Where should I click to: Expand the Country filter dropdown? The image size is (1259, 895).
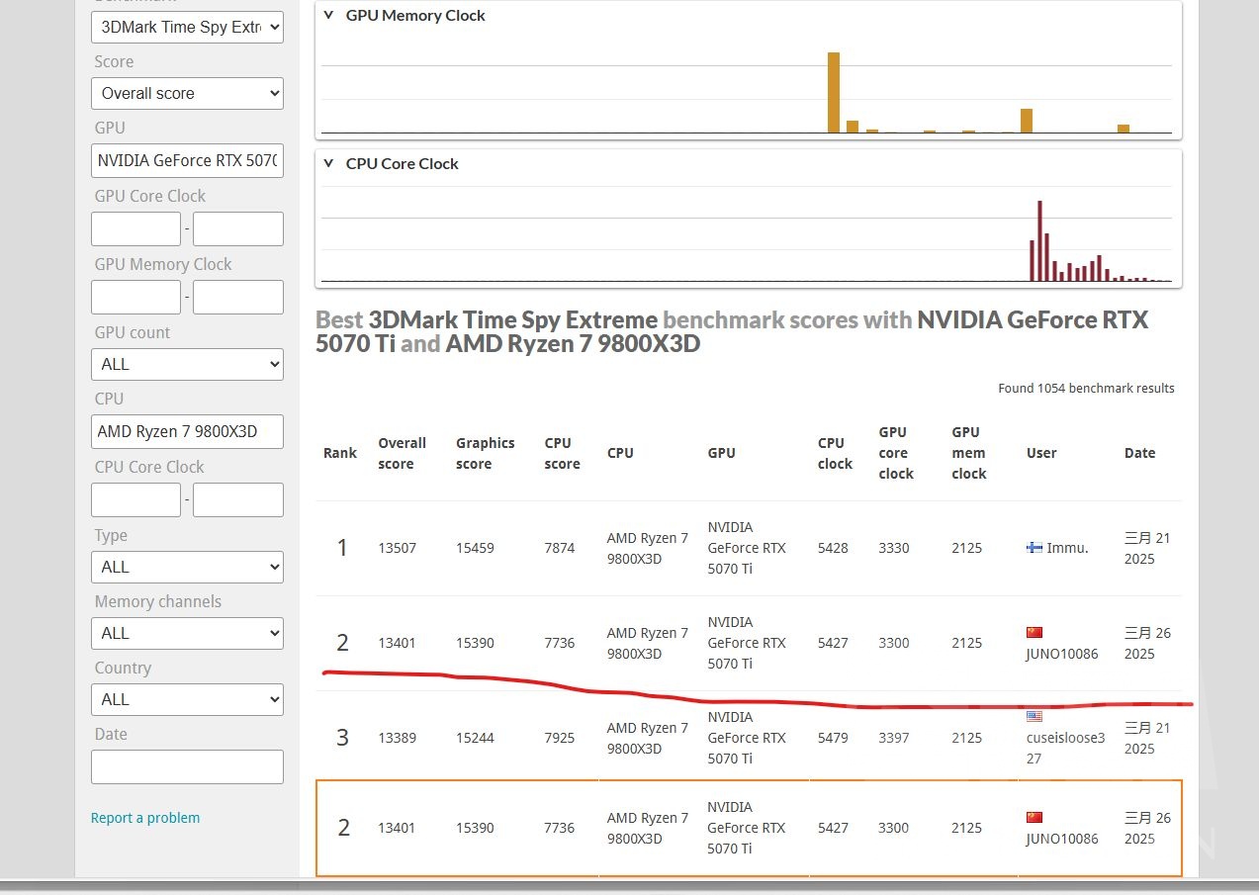tap(187, 699)
